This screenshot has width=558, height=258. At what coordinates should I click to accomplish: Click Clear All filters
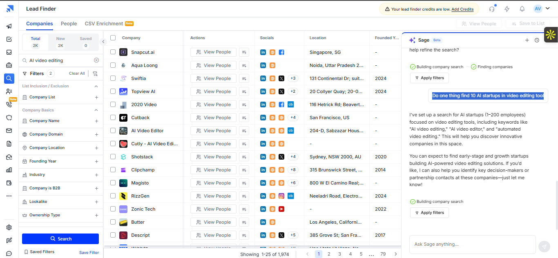(77, 73)
